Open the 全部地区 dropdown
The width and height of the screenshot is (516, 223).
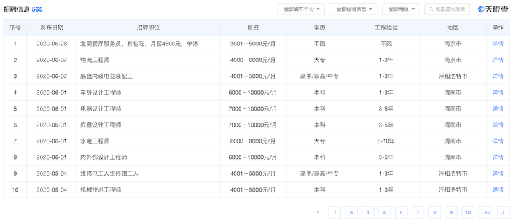tap(401, 9)
